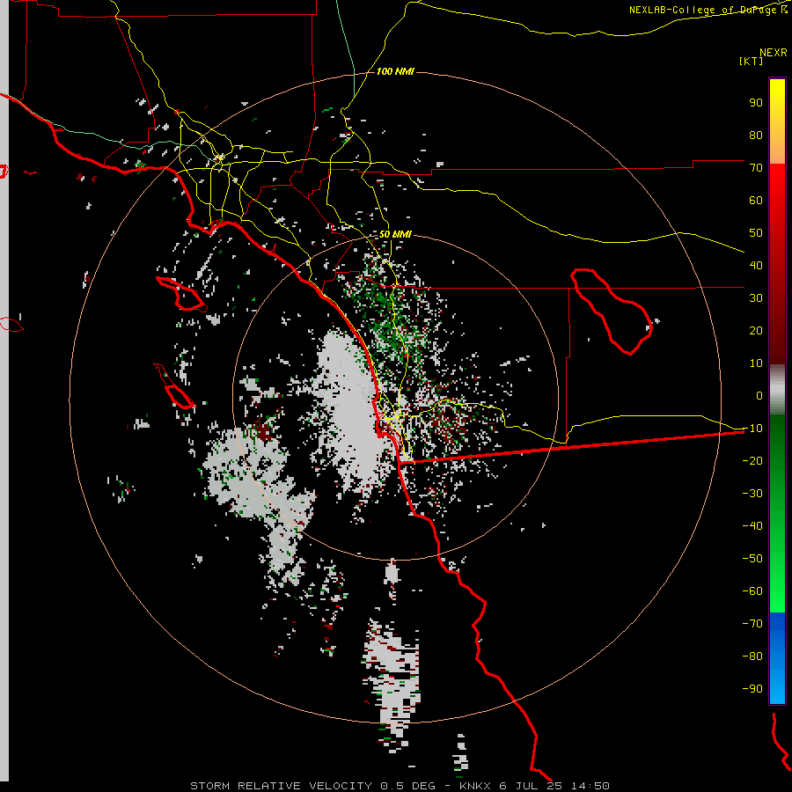Click the gray zero-velocity segment of the color bar
This screenshot has width=792, height=792.
click(777, 390)
